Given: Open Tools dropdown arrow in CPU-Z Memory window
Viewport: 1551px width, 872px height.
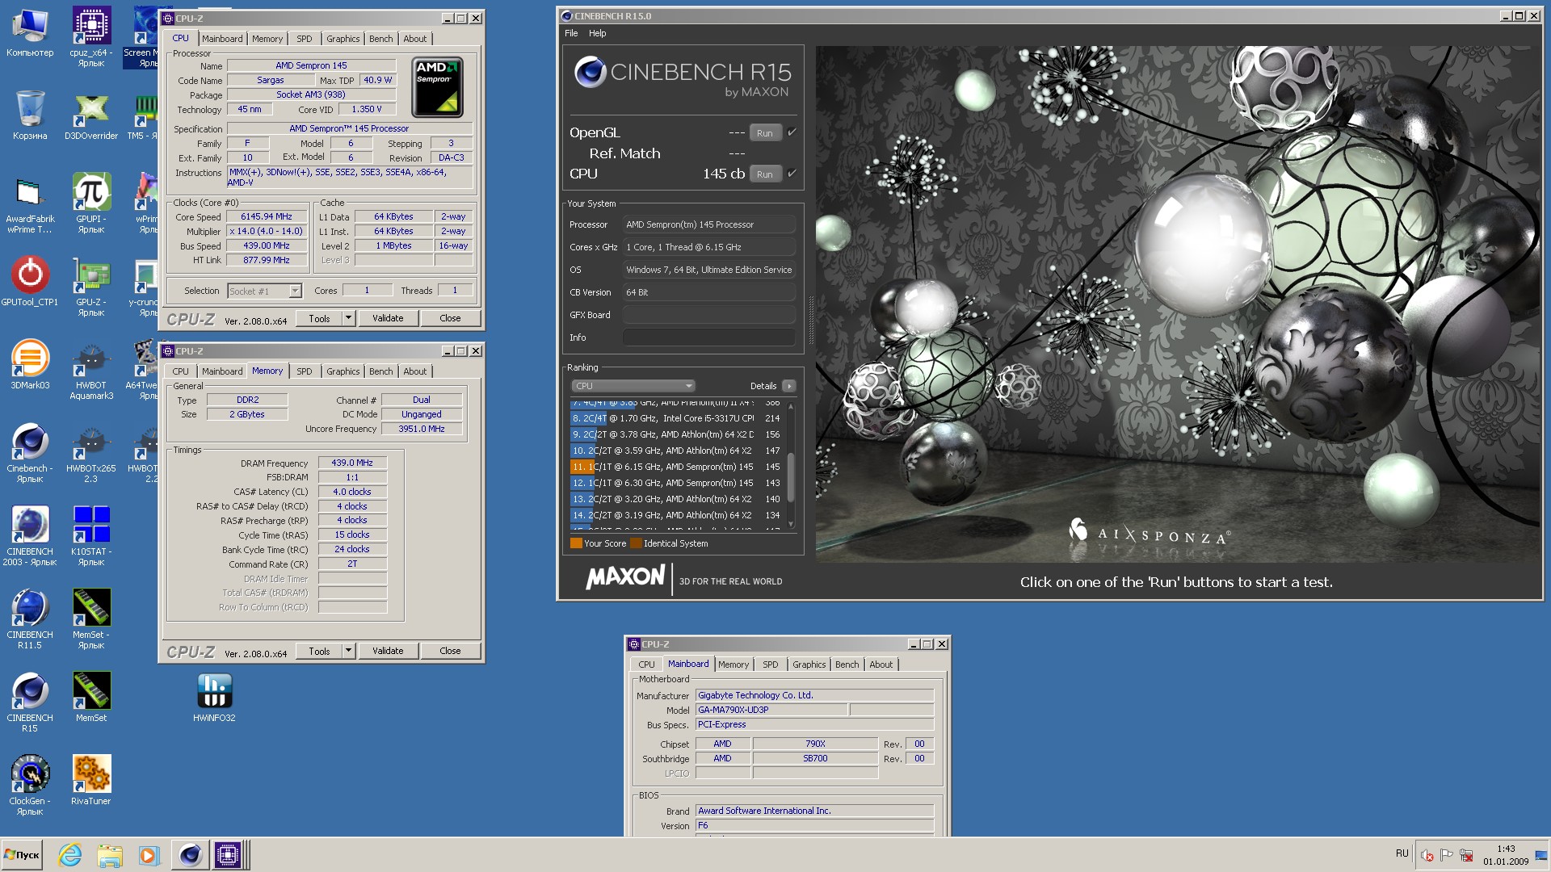Looking at the screenshot, I should click(x=349, y=651).
